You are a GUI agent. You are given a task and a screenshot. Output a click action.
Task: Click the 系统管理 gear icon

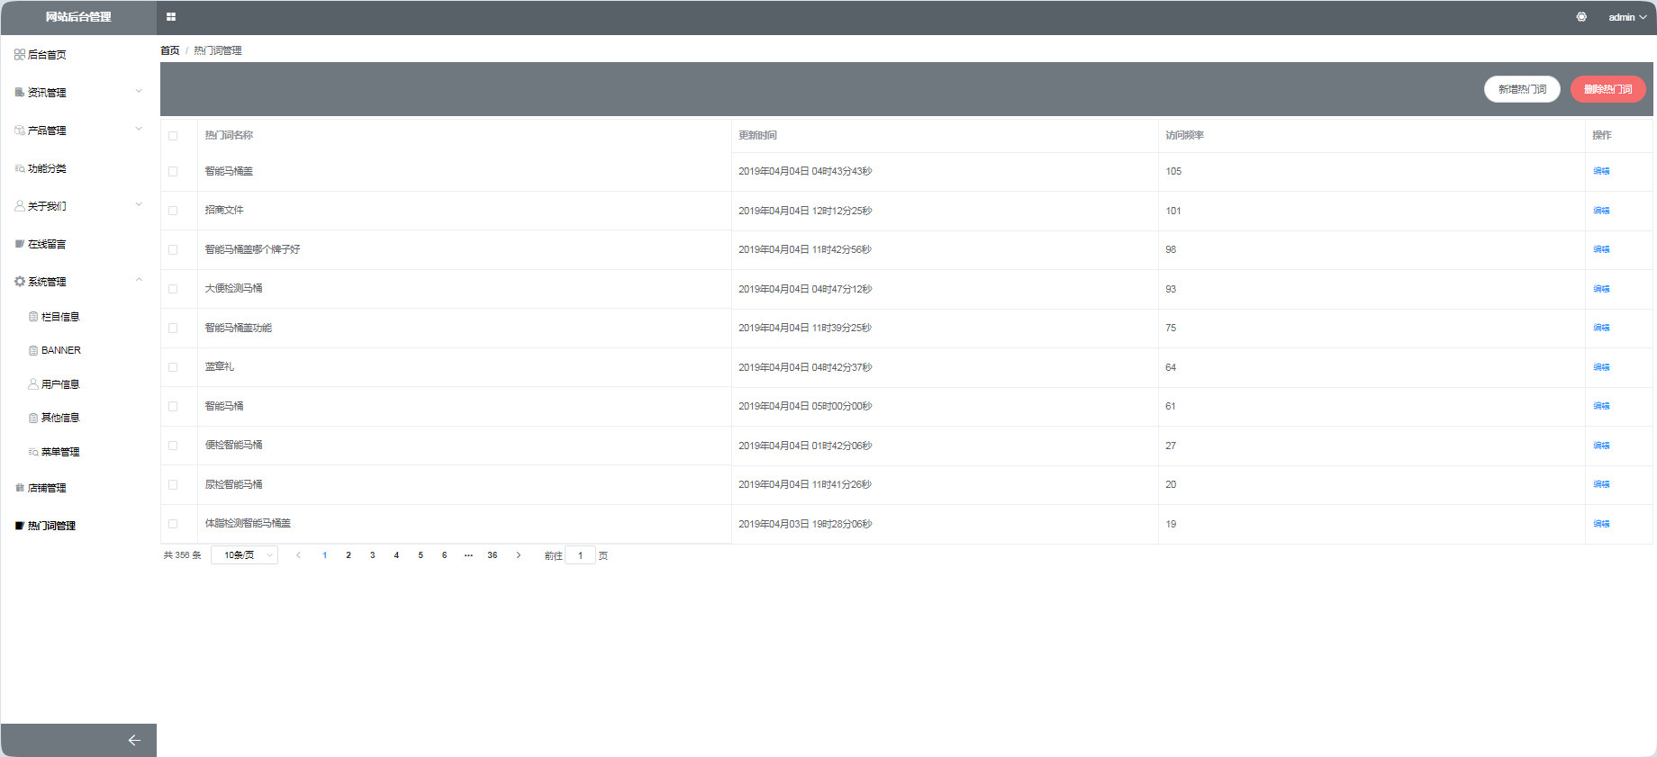[20, 282]
